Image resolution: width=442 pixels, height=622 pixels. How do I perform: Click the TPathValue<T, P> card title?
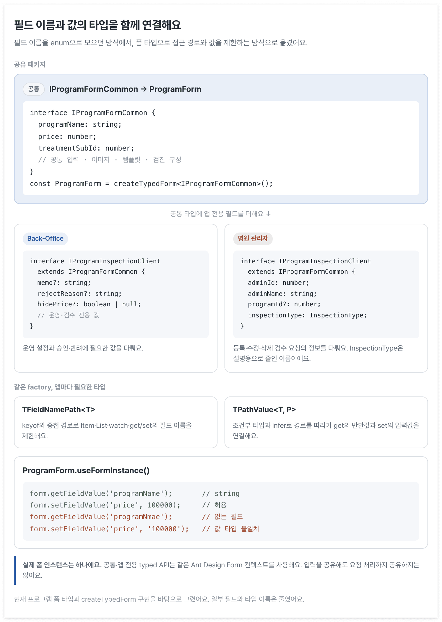click(x=264, y=410)
